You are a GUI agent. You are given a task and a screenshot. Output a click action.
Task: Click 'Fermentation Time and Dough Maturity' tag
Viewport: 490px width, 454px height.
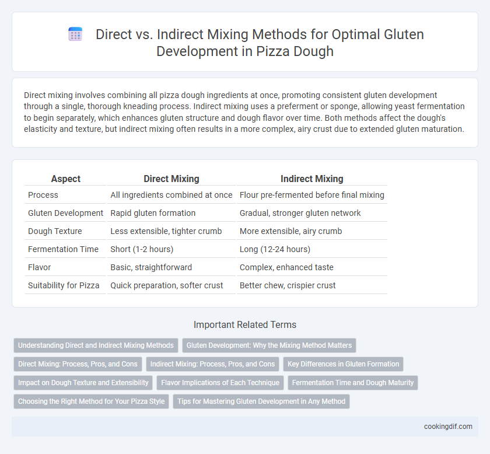[x=353, y=383]
